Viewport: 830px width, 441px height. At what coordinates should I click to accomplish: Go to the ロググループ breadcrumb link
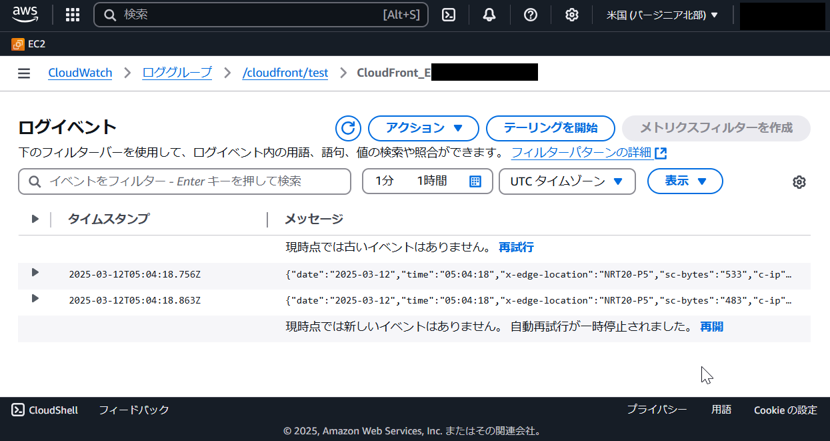(177, 73)
